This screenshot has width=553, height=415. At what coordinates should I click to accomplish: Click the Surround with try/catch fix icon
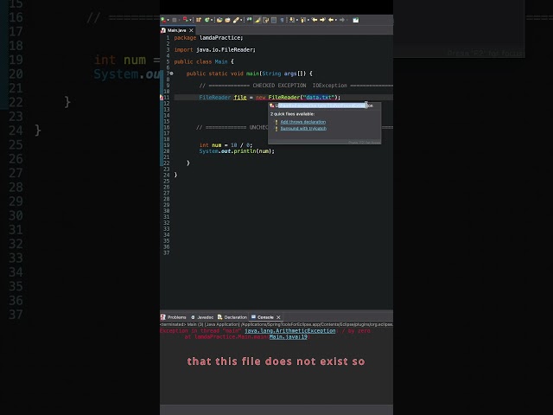(276, 129)
